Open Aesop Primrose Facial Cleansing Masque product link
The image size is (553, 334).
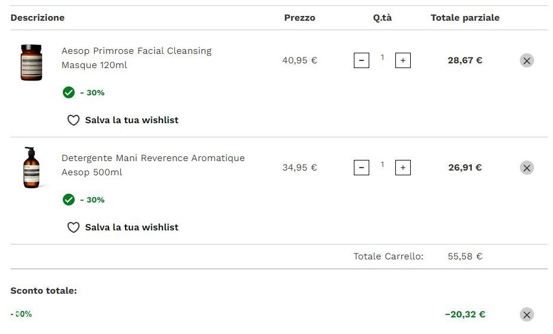(136, 58)
